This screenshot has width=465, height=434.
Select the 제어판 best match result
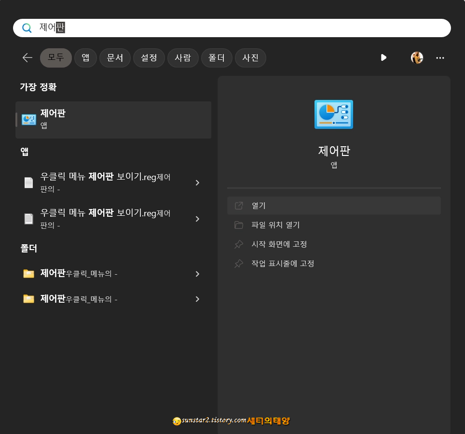113,120
